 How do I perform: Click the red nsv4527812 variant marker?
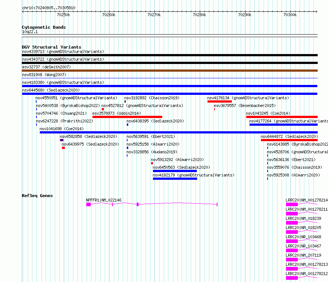pos(103,109)
